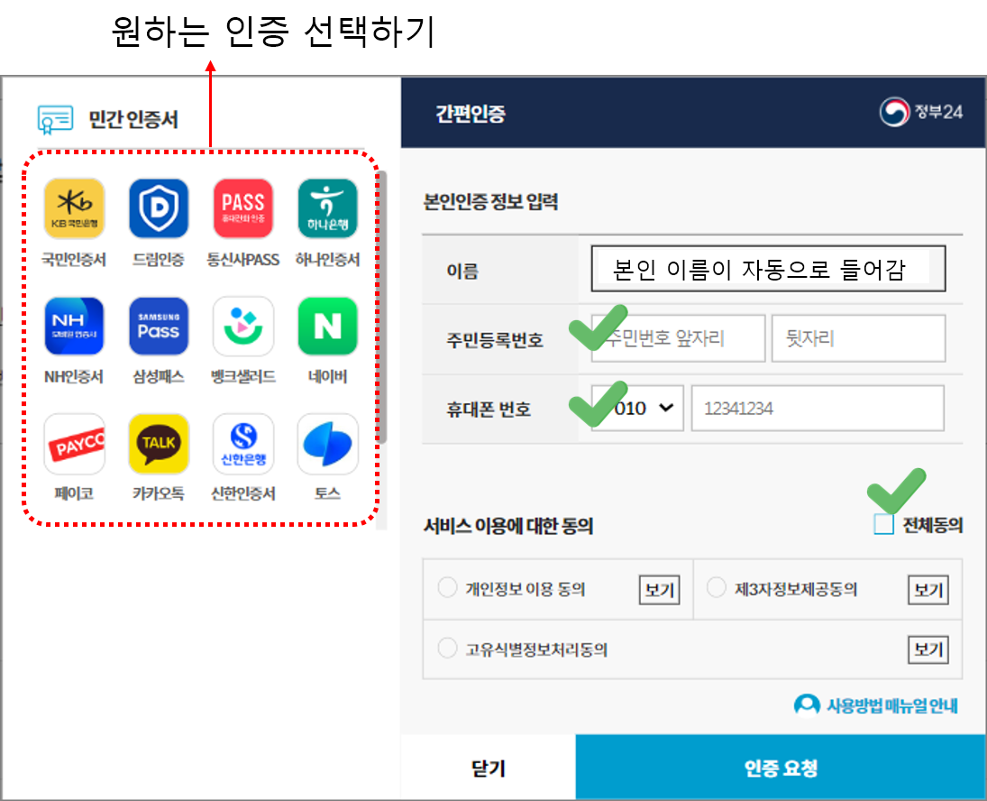Screen dimensions: 987x801
Task: Choose KakaoTalk for identity verification
Action: pyautogui.click(x=159, y=444)
